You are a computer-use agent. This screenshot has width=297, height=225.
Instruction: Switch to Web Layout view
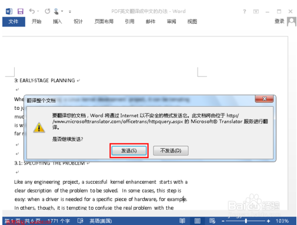pyautogui.click(x=212, y=221)
